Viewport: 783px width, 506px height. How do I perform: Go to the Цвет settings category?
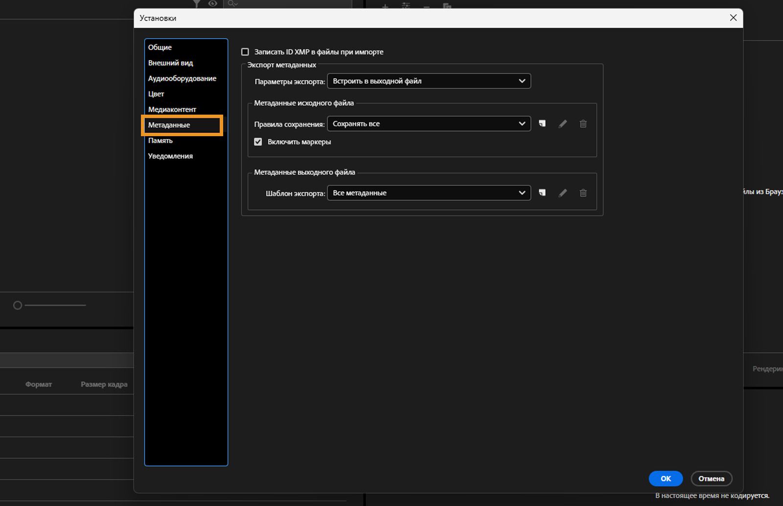[x=156, y=94]
